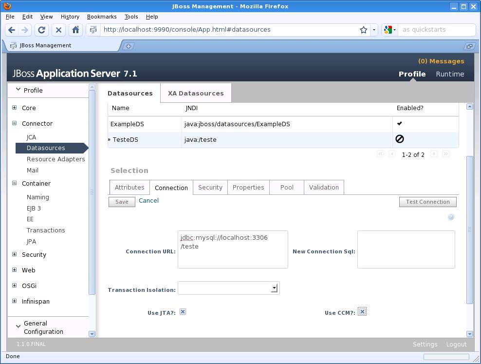The width and height of the screenshot is (481, 364).
Task: Collapse the Connector tree node
Action: [x=15, y=123]
